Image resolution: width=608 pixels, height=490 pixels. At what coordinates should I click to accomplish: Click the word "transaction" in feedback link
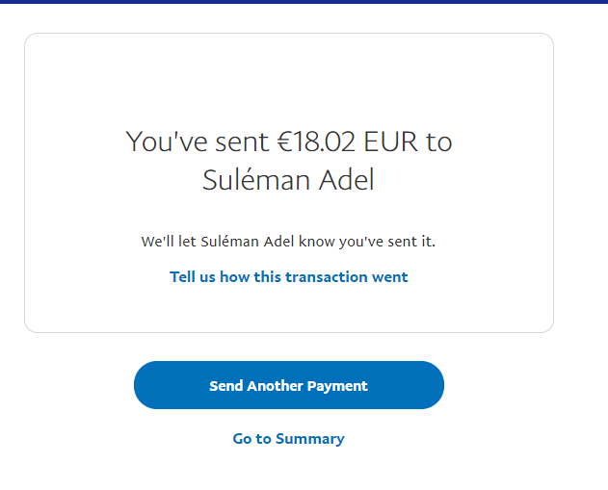[328, 277]
